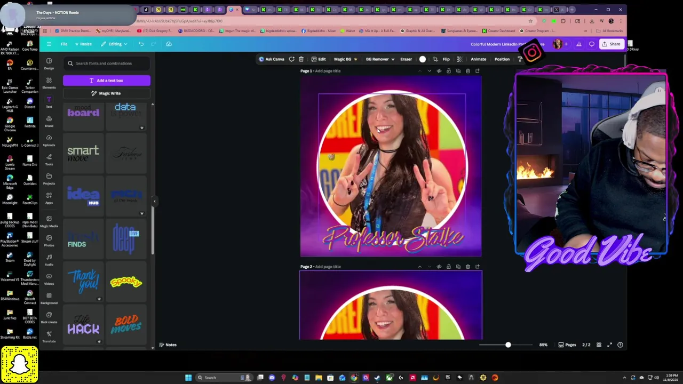Open the Elements panel
Viewport: 683px width, 384px height.
[49, 83]
